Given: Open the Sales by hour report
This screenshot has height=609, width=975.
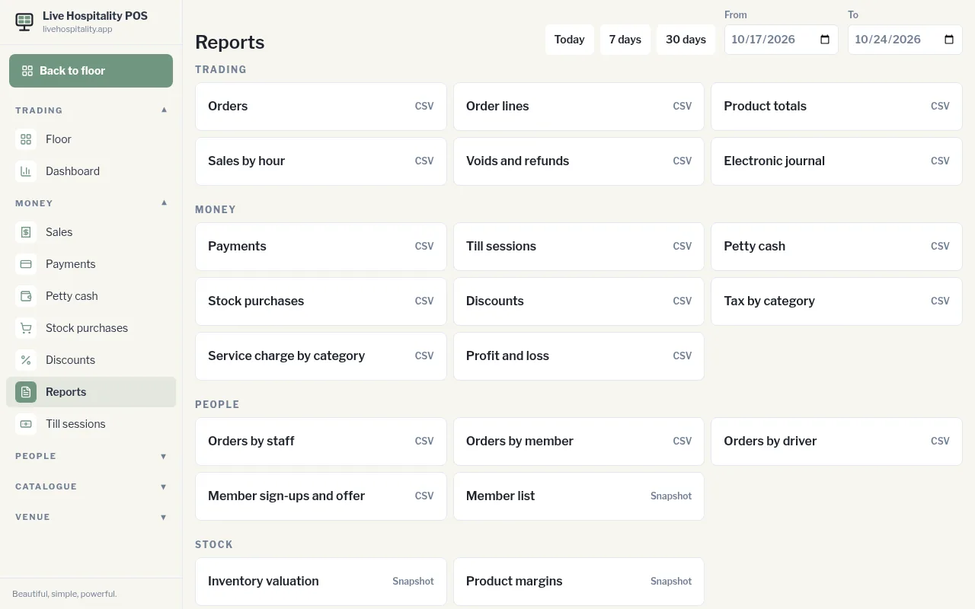Looking at the screenshot, I should 321,161.
